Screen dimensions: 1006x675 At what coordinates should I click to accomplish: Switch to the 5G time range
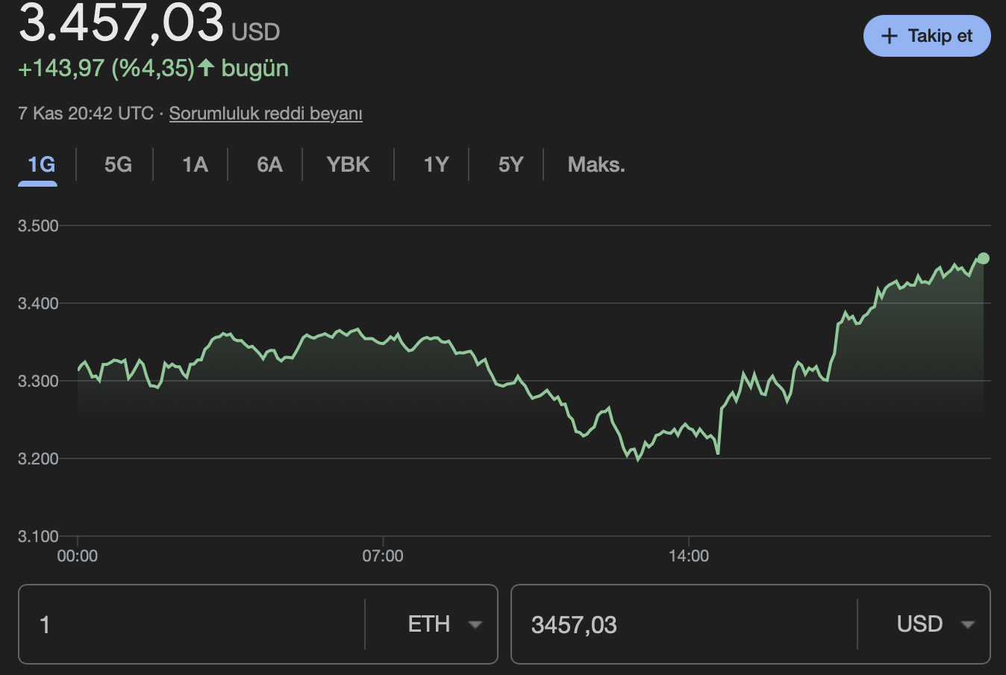116,164
